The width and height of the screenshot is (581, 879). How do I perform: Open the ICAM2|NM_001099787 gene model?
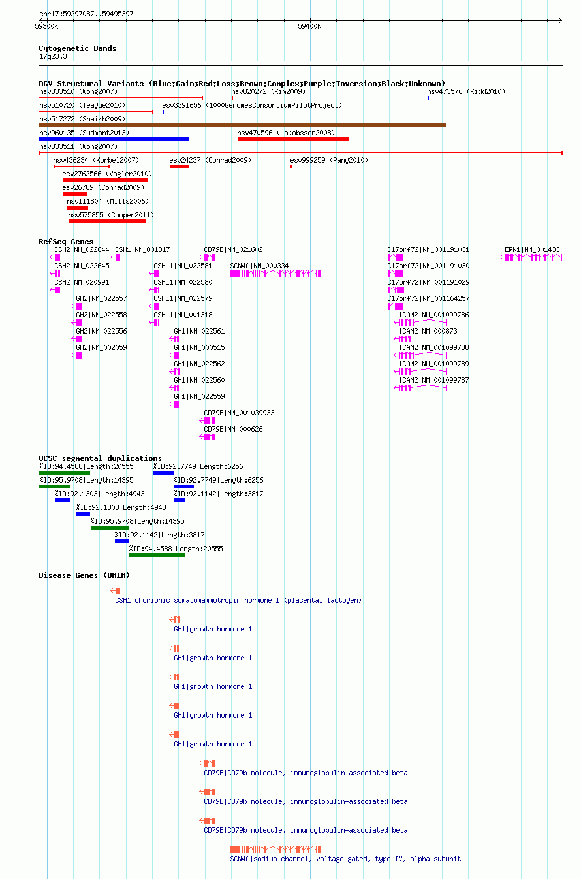pyautogui.click(x=420, y=388)
